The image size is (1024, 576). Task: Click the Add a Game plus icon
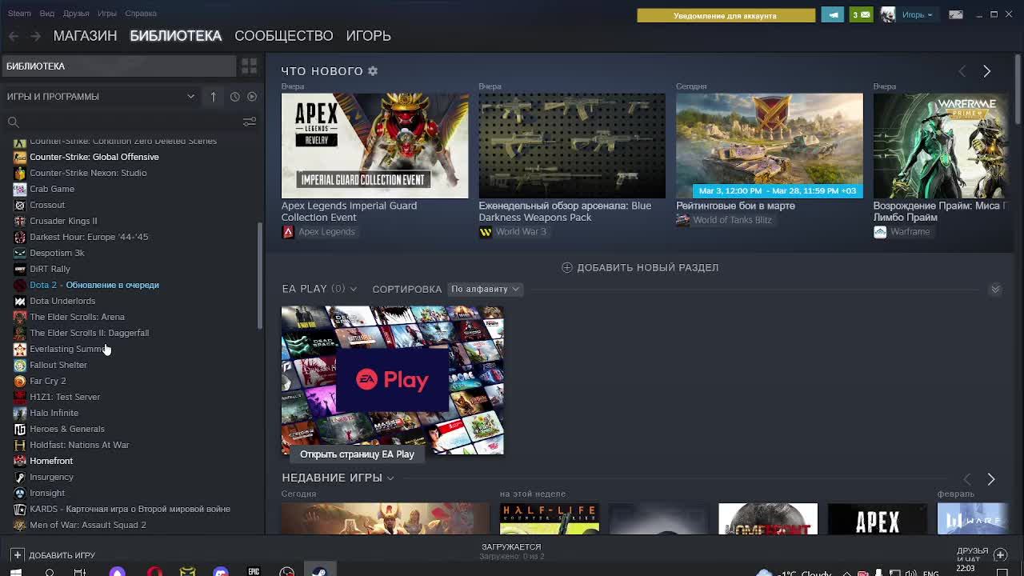tap(17, 554)
